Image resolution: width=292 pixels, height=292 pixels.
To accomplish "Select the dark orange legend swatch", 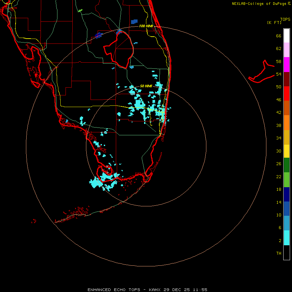I will click(x=286, y=108).
